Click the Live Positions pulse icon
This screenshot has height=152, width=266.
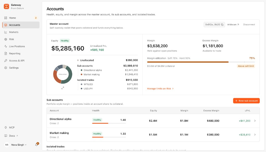(x=6, y=46)
